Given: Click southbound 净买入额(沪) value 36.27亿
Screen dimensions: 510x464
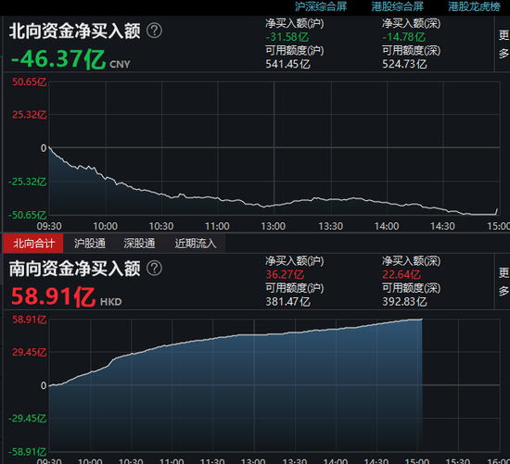Looking at the screenshot, I should point(285,274).
